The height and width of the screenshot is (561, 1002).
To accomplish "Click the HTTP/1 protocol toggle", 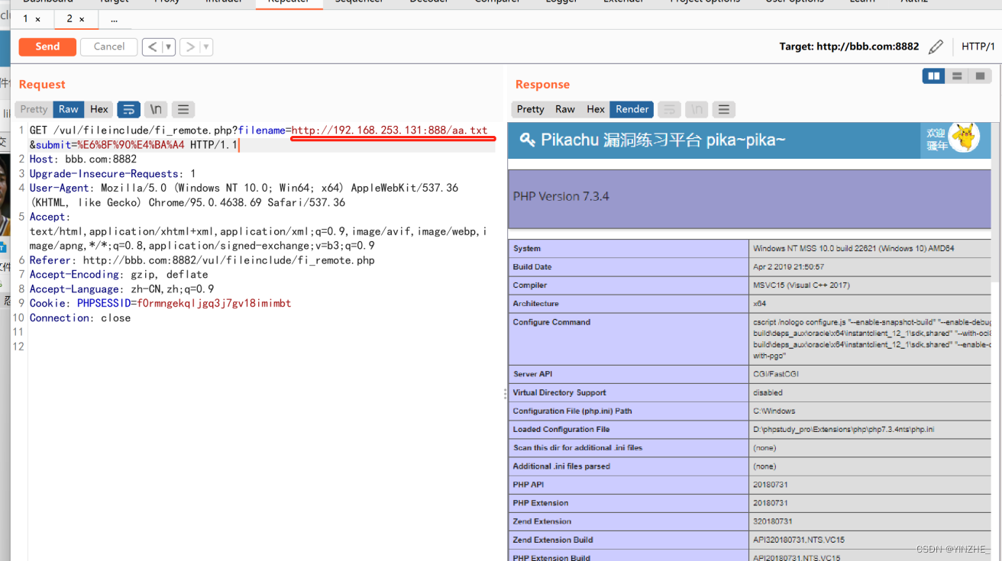I will click(978, 47).
